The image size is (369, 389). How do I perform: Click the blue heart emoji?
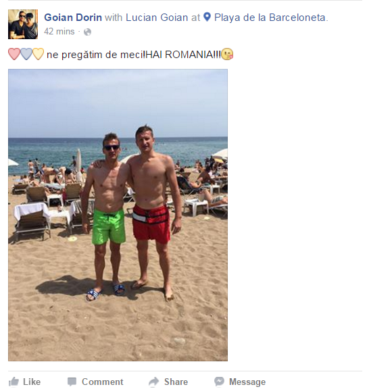pos(26,54)
